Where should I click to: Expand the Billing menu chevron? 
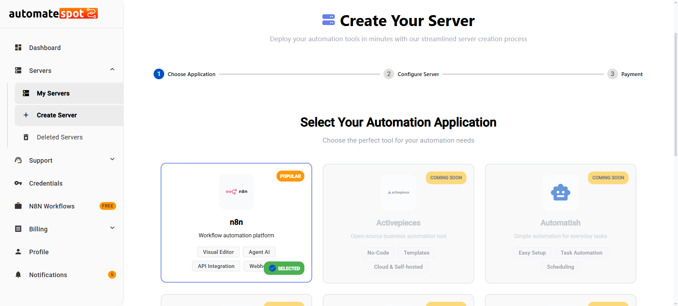click(112, 228)
